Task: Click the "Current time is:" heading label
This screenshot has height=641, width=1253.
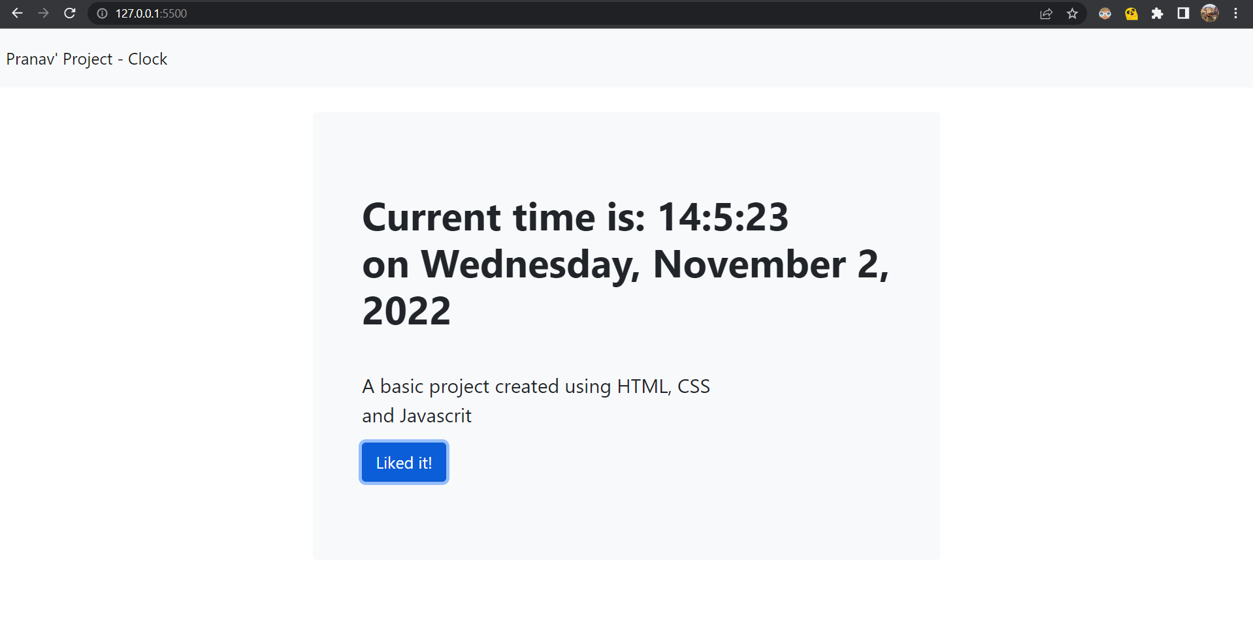Action: coord(504,217)
